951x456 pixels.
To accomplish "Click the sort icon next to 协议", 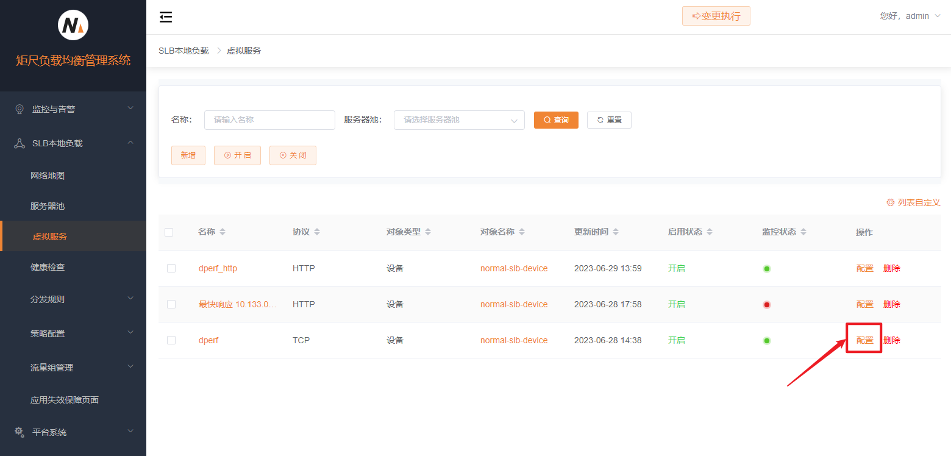I will [317, 232].
